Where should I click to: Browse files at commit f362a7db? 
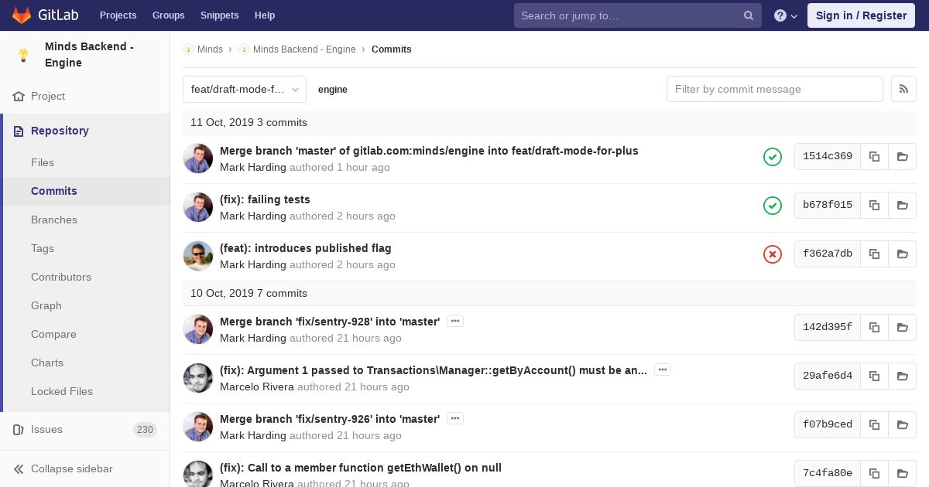[902, 254]
